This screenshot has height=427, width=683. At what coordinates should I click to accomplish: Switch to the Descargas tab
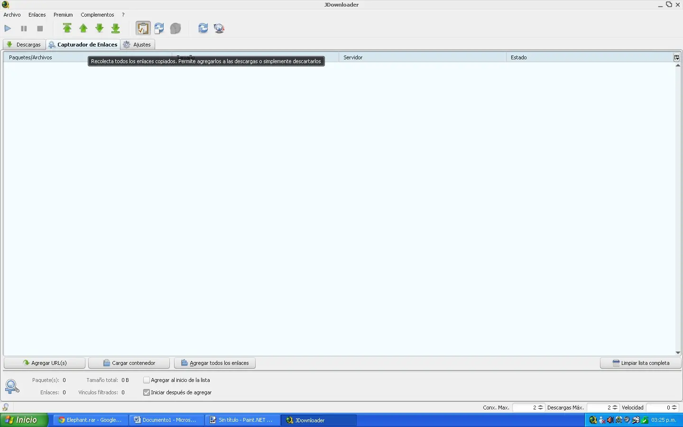click(x=24, y=45)
